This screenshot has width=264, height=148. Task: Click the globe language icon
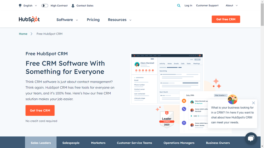20,6
